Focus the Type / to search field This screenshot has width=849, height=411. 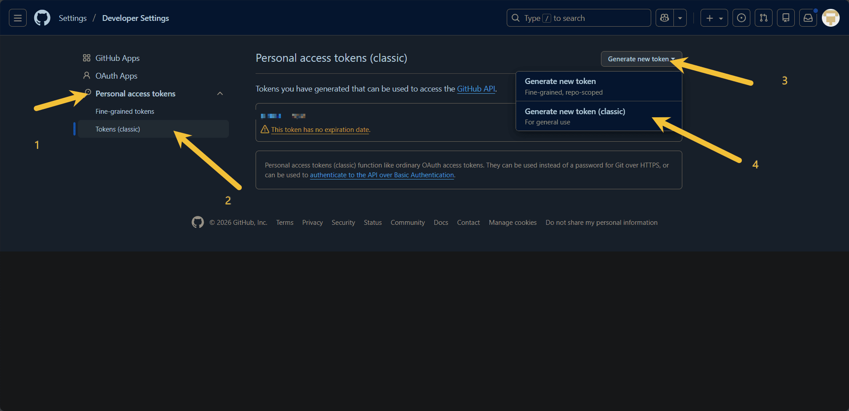click(x=579, y=18)
